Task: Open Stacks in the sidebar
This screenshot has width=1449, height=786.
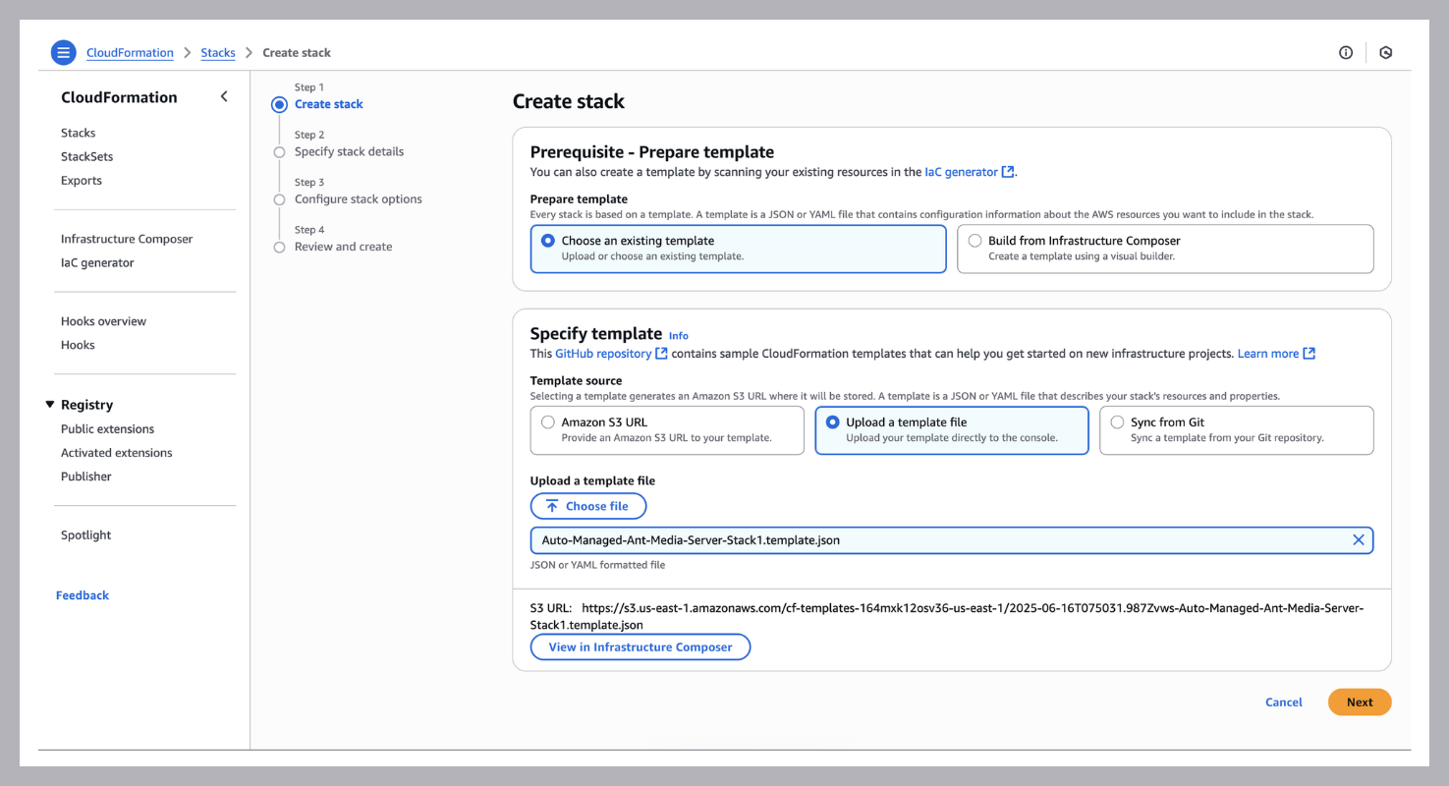Action: pyautogui.click(x=79, y=133)
